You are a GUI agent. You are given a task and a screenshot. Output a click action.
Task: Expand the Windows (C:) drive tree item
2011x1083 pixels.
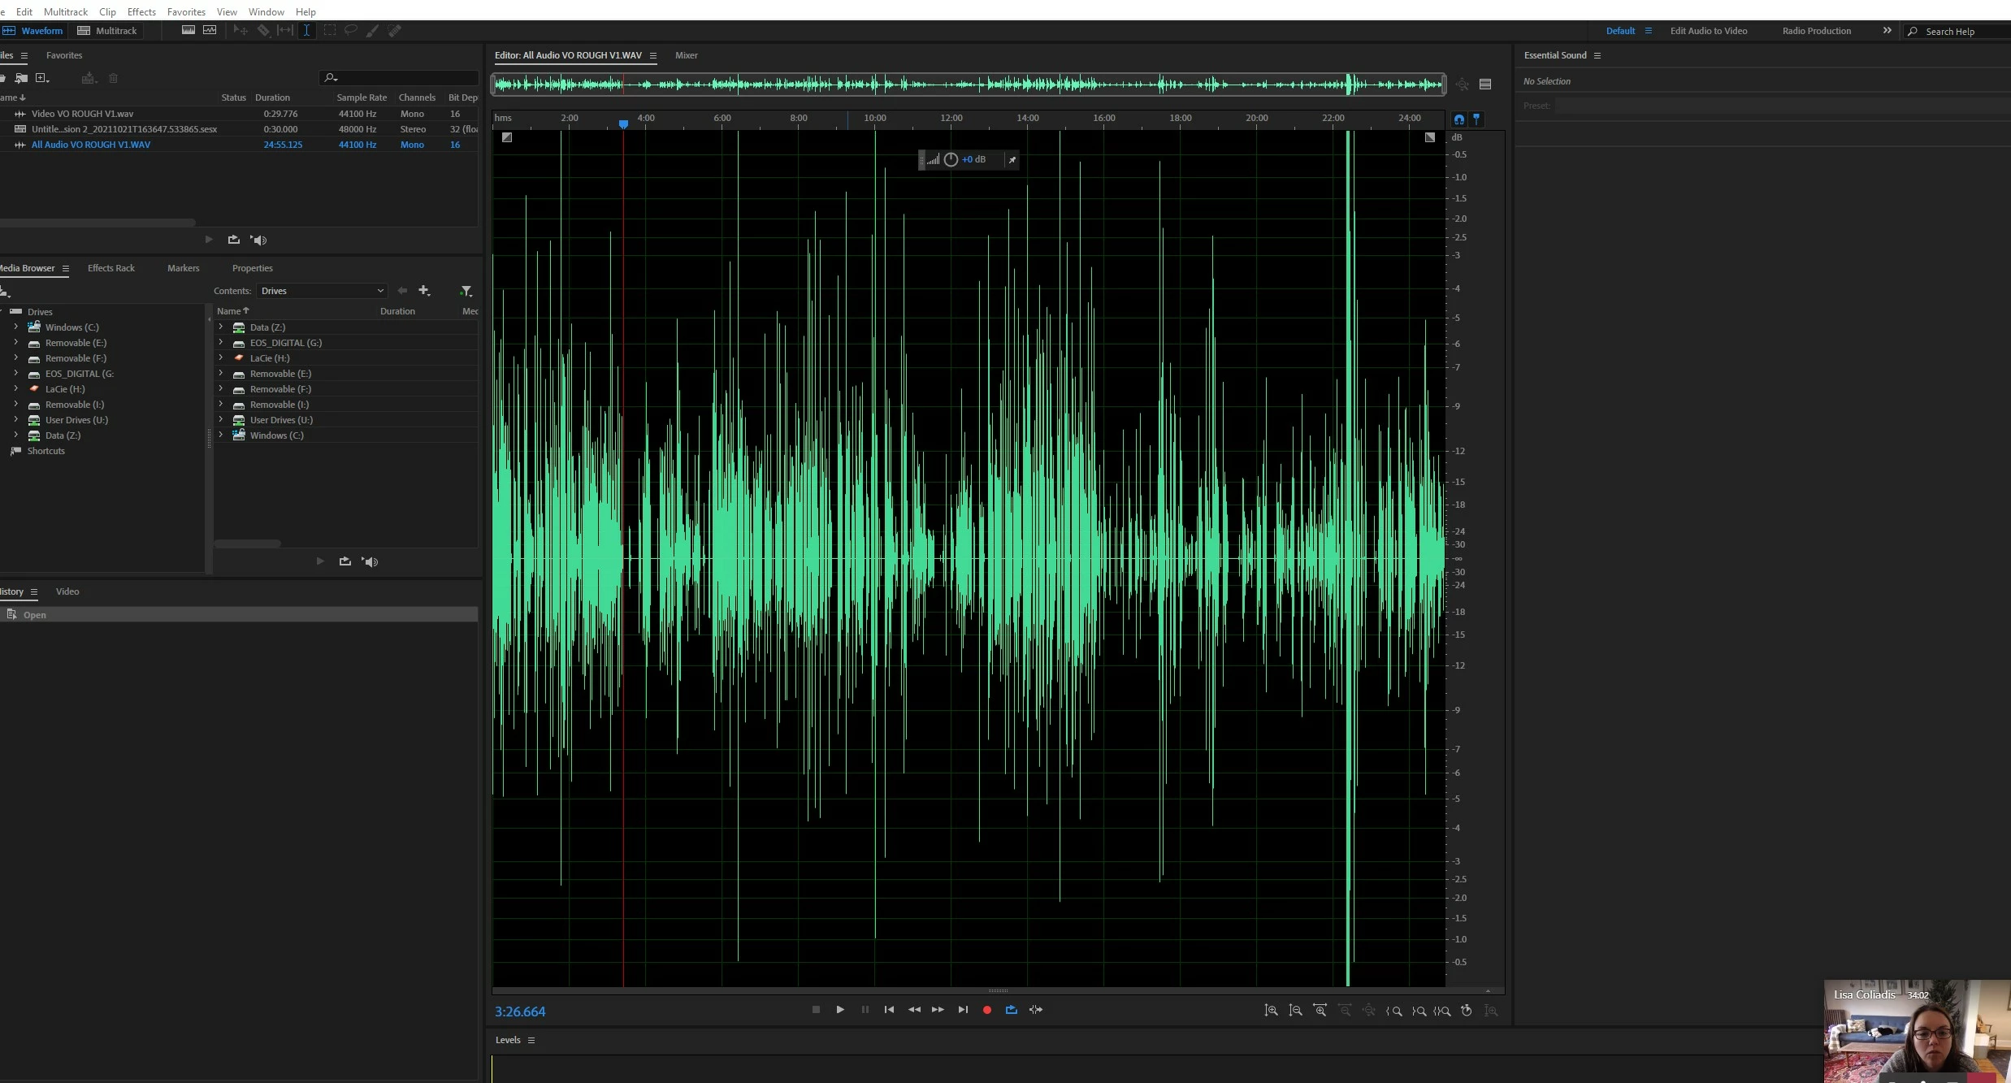point(15,327)
